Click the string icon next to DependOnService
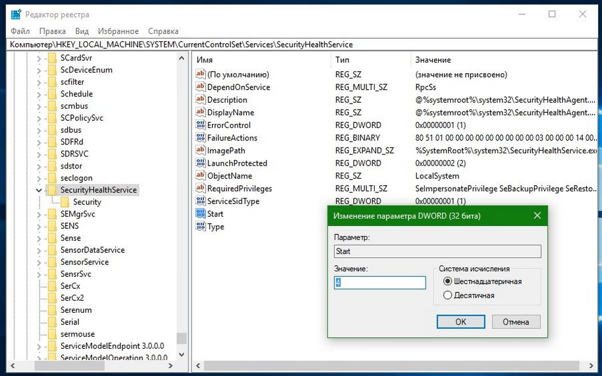Viewport: 602px width, 376px height. (x=201, y=87)
